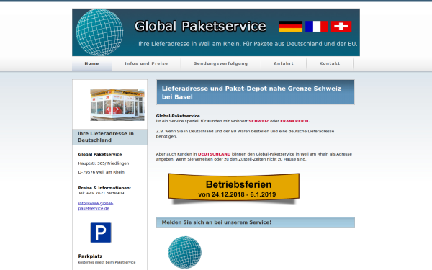Click the shop storefront photo

[x=117, y=105]
